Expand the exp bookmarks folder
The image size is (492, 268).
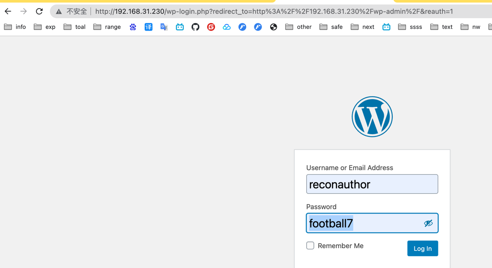coord(45,27)
